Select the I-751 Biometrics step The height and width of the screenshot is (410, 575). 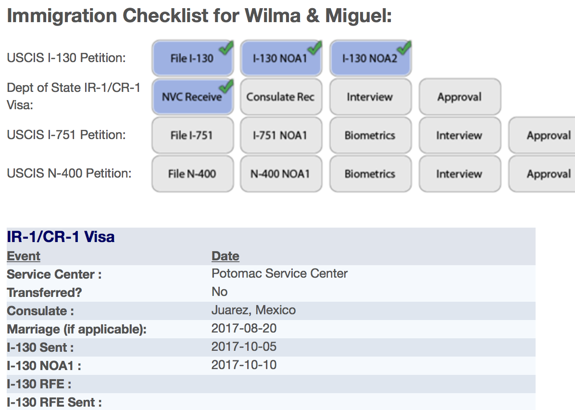click(x=370, y=135)
